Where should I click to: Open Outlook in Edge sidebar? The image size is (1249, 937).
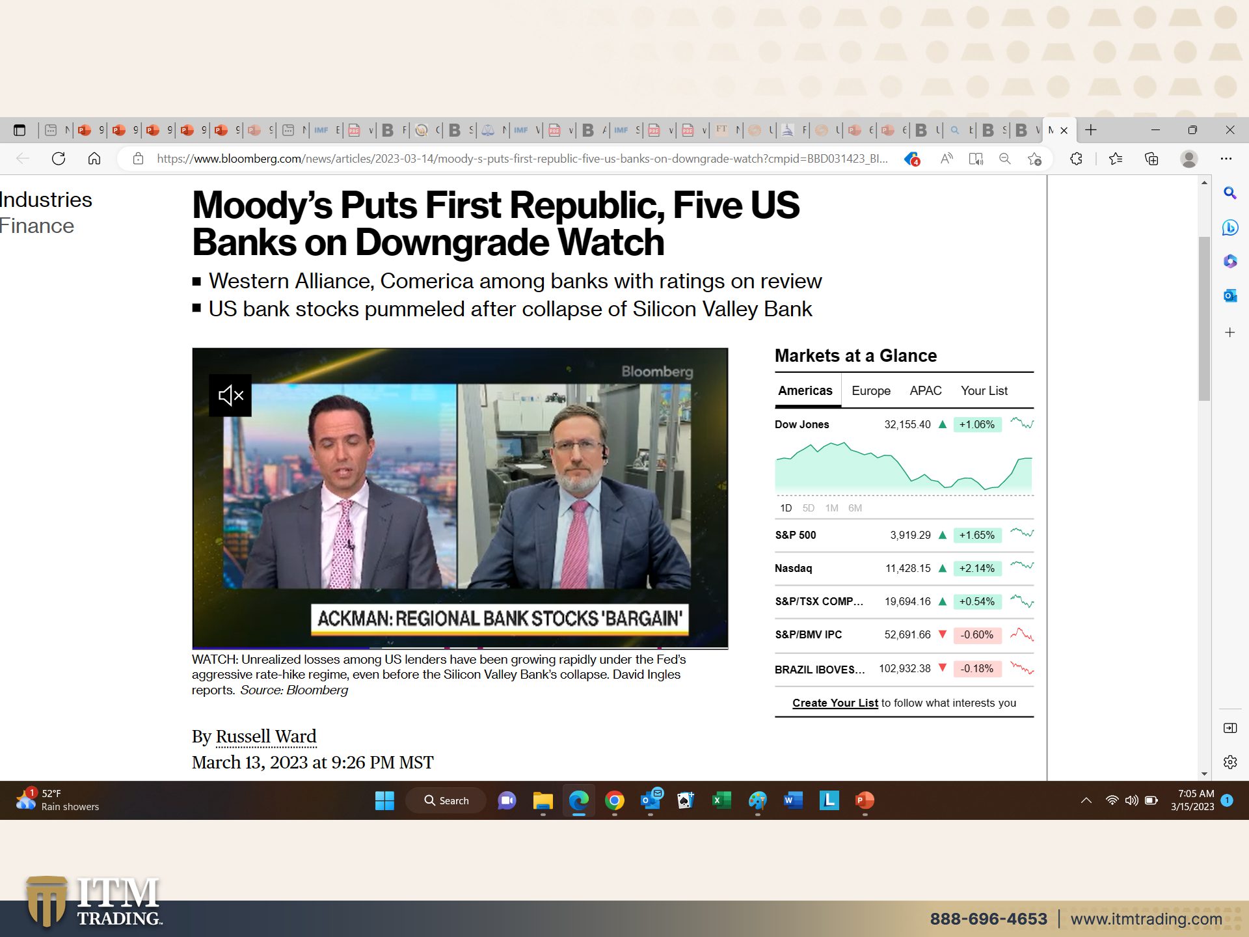pyautogui.click(x=1229, y=295)
